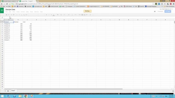The image size is (175, 98).
Task: Toggle strikethrough formatting
Action: click(51, 15)
